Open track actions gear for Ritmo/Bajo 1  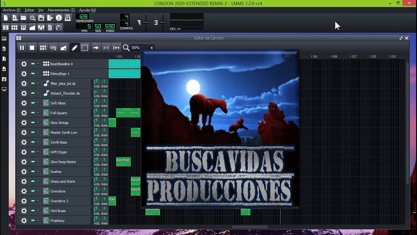(24, 74)
